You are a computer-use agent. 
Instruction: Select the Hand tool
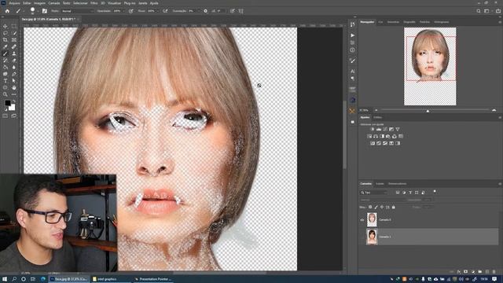pos(14,87)
